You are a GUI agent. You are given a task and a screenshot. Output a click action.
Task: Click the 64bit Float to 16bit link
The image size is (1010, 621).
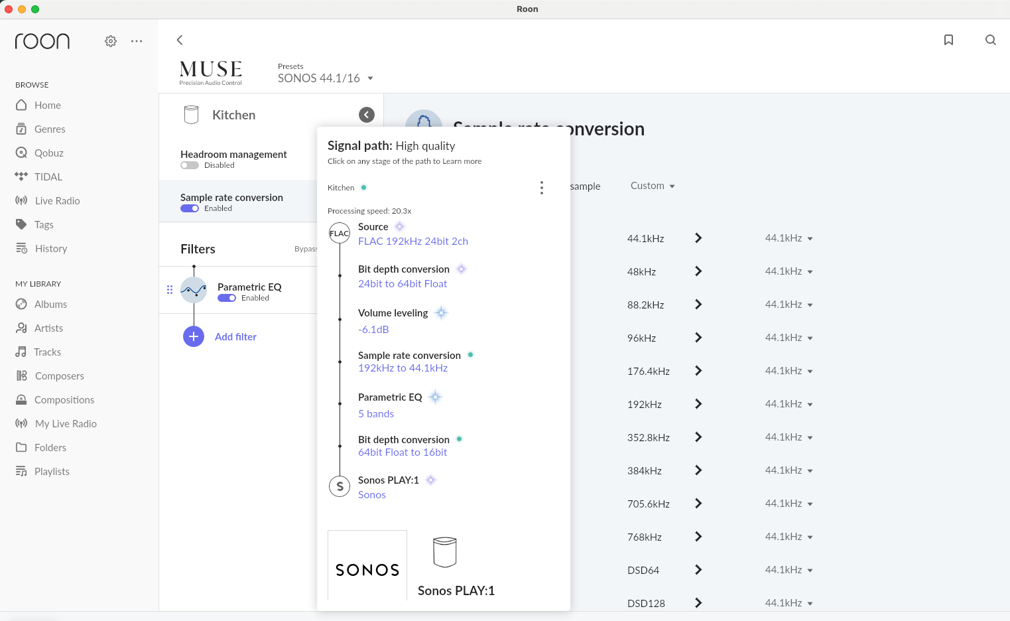pos(403,452)
